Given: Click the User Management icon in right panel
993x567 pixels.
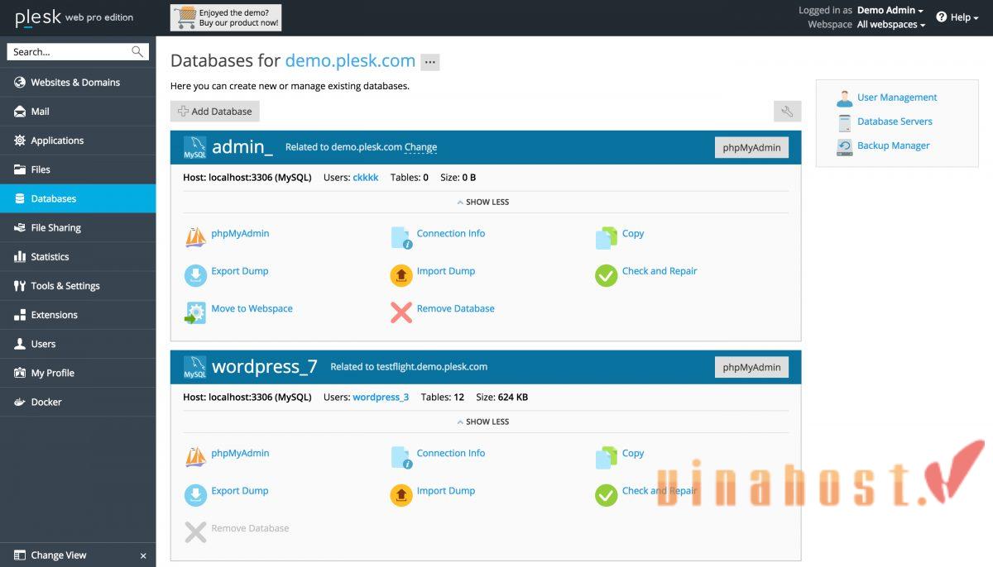Looking at the screenshot, I should coord(844,98).
